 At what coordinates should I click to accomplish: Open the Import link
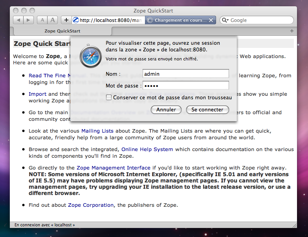click(x=38, y=94)
